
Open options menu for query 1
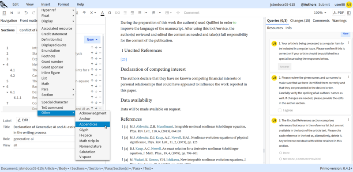(349, 42)
